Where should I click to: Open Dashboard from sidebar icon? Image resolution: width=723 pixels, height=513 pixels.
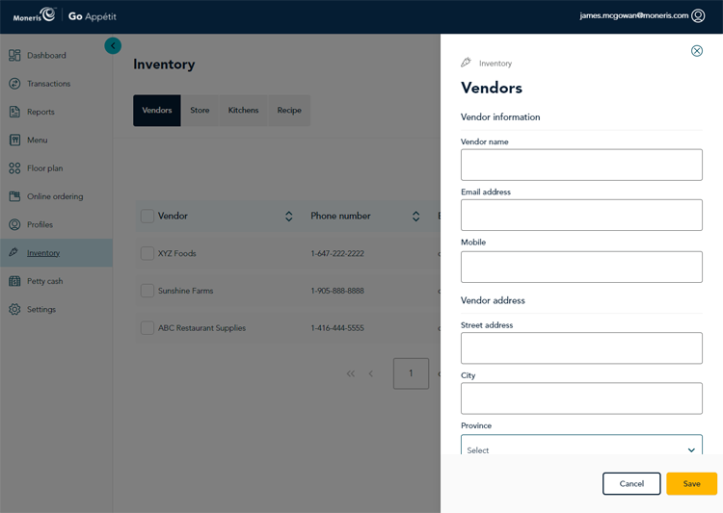point(14,56)
